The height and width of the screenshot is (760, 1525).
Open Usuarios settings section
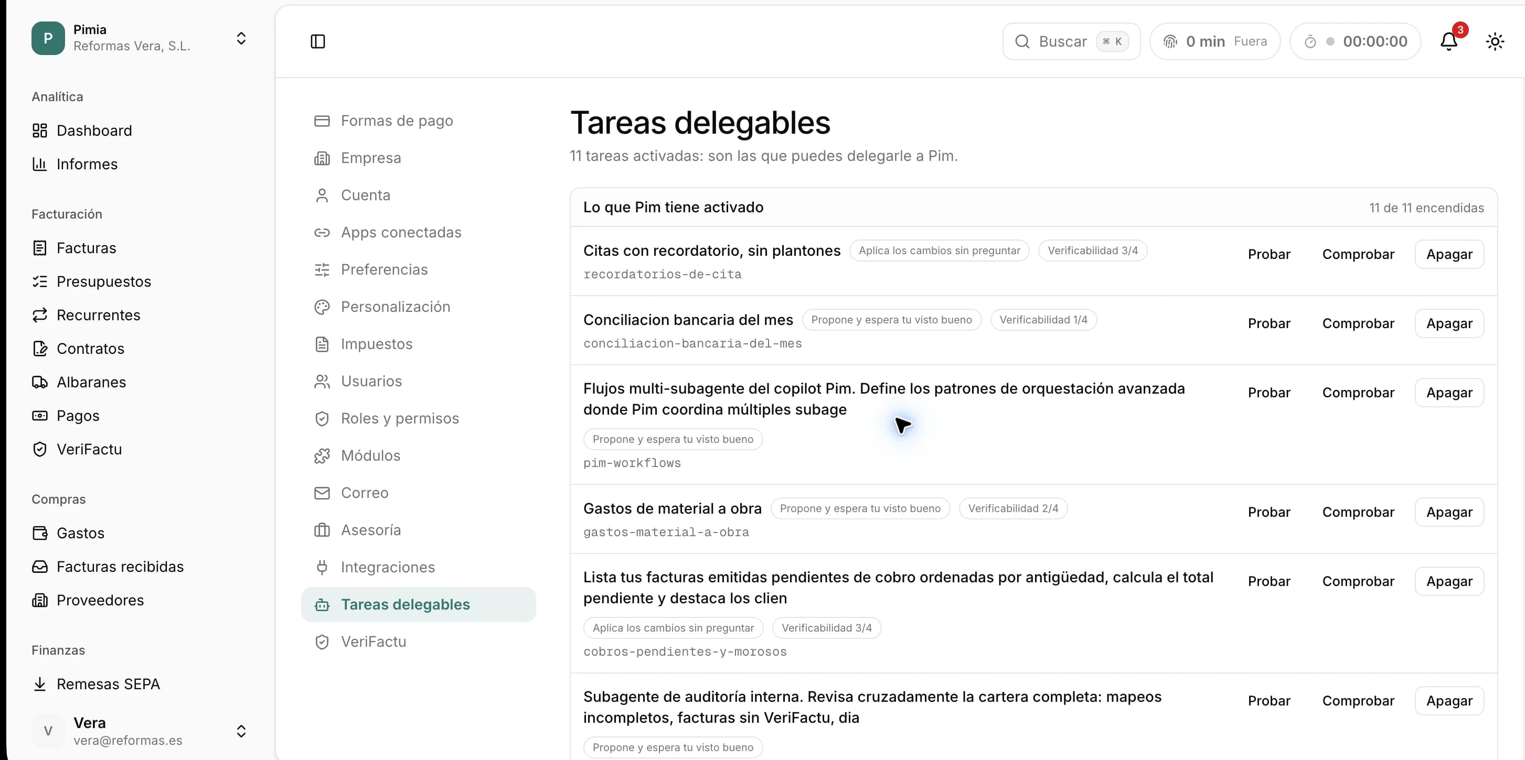(419, 381)
